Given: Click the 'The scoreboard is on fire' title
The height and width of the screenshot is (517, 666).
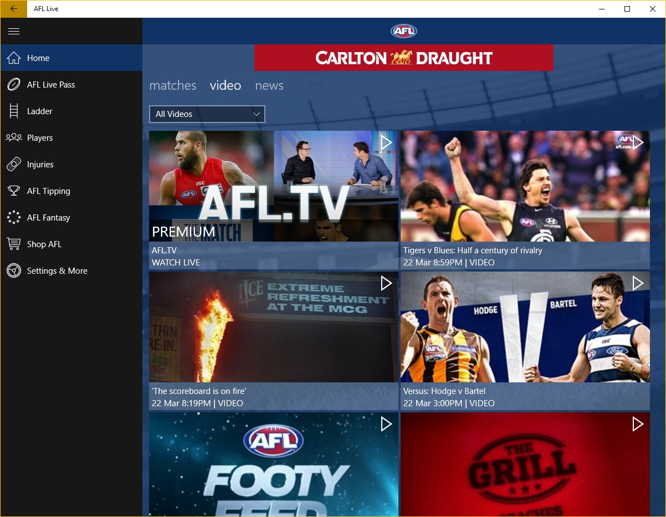Looking at the screenshot, I should coord(199,391).
